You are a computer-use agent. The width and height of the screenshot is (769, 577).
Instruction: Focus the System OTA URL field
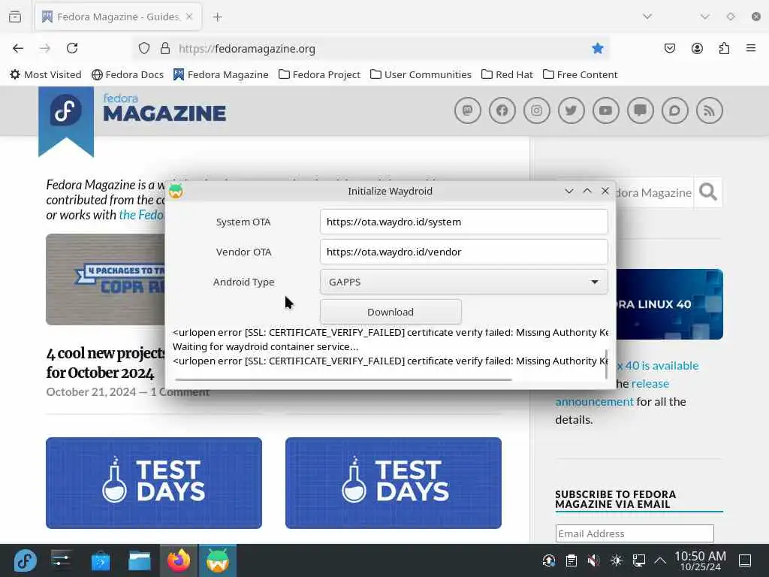463,222
